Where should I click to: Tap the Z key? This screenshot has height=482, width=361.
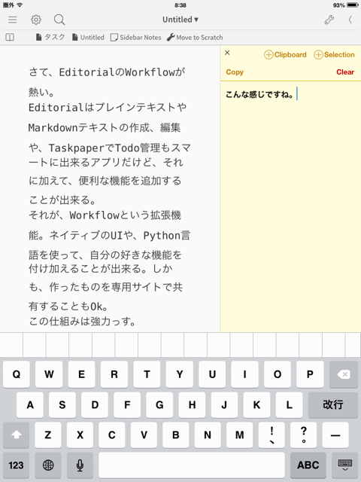click(48, 435)
